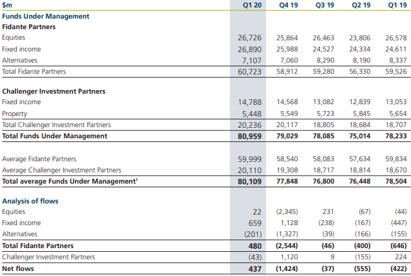Click Net flows value 437
The image size is (411, 276).
pyautogui.click(x=255, y=269)
